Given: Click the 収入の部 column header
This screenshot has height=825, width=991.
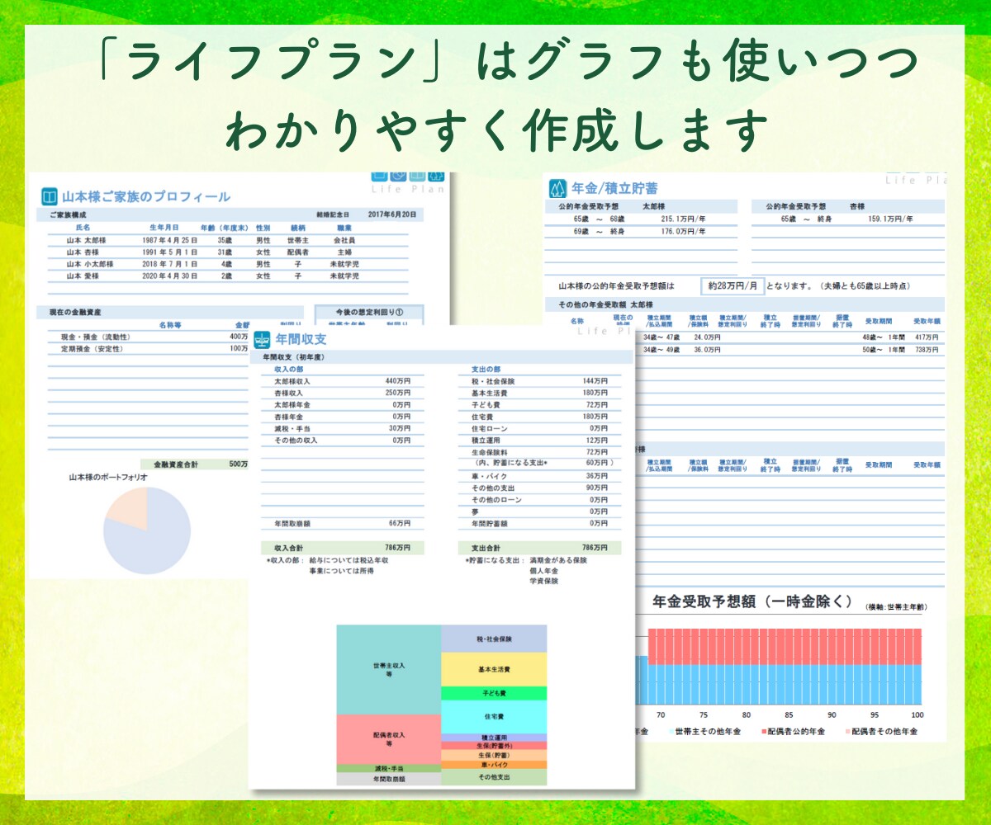Looking at the screenshot, I should (x=288, y=369).
